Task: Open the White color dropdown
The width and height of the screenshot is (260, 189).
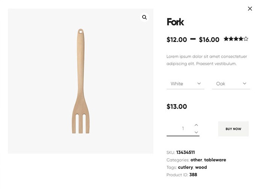Action: (x=185, y=84)
